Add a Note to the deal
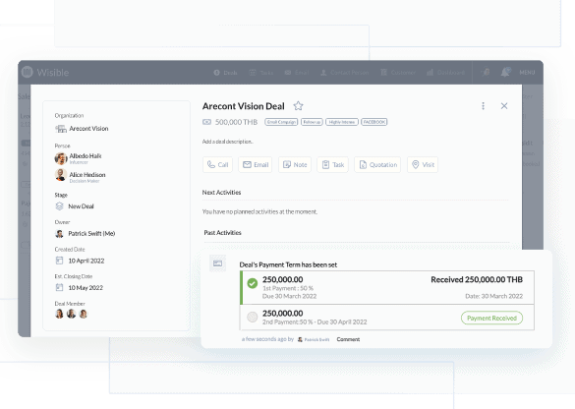 [x=295, y=165]
